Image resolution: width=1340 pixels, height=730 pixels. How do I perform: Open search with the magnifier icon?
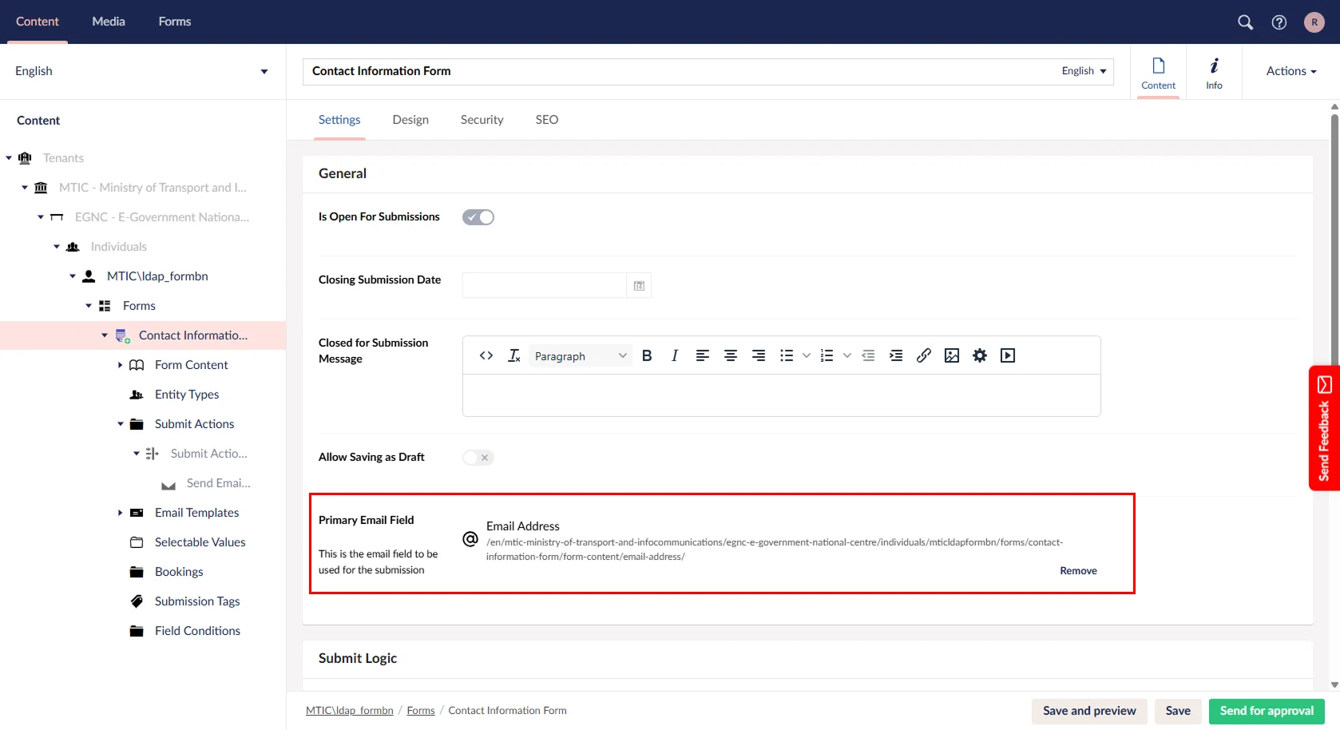point(1245,22)
